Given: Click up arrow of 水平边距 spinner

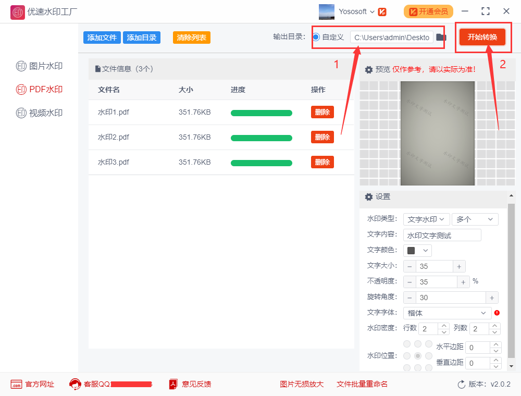Looking at the screenshot, I should tap(495, 344).
